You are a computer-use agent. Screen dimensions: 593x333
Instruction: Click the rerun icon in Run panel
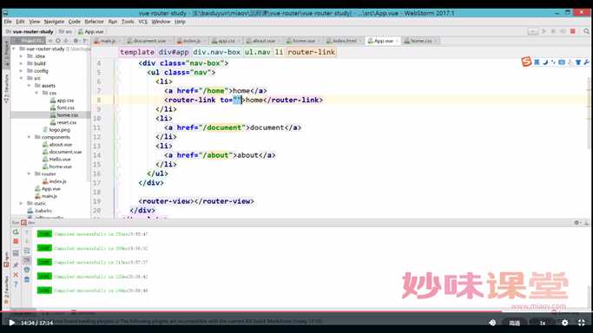(16, 232)
